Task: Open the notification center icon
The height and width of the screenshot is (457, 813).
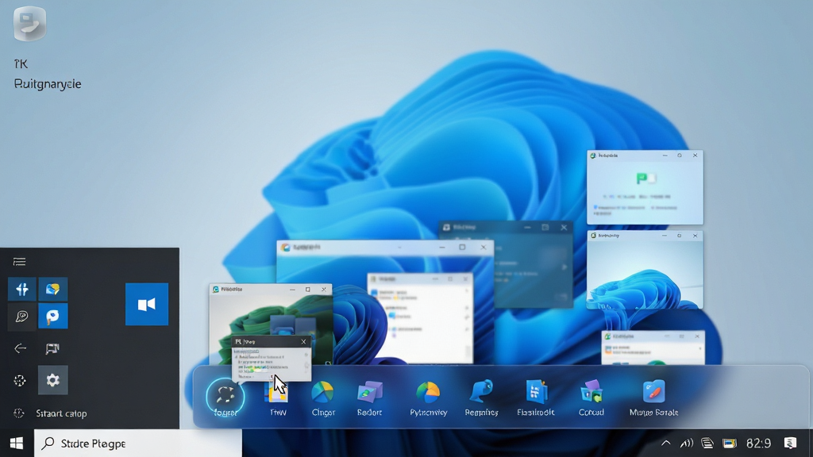Action: click(790, 443)
